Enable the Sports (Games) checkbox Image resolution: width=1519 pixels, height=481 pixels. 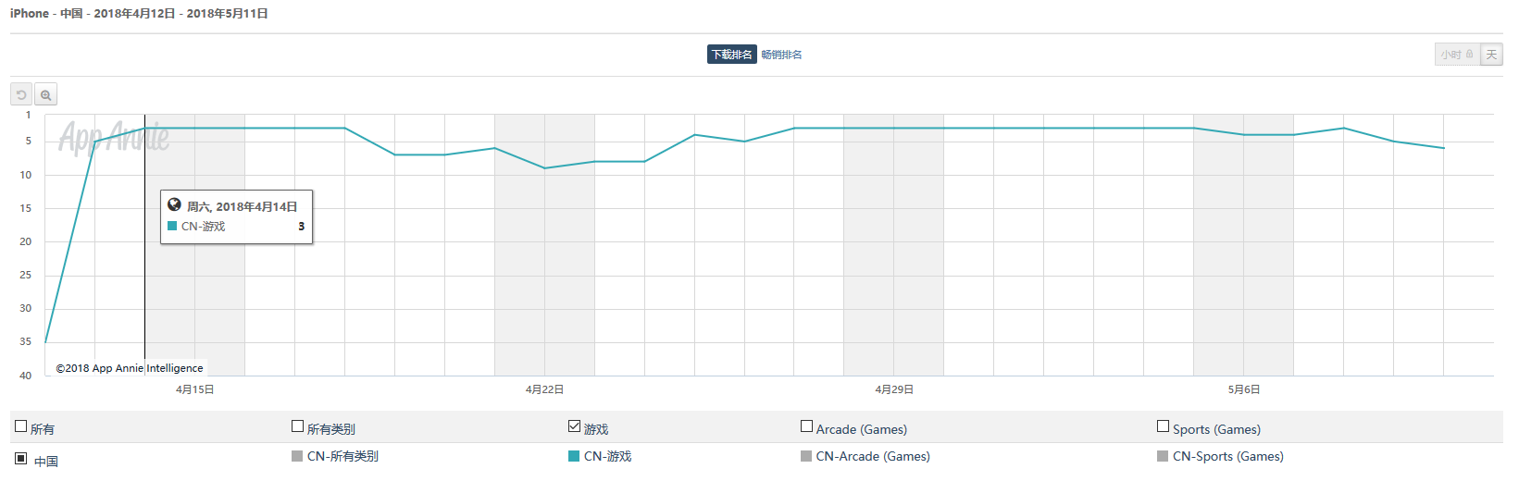[1164, 426]
